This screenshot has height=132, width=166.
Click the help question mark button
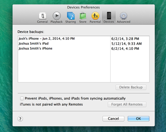tap(20, 119)
